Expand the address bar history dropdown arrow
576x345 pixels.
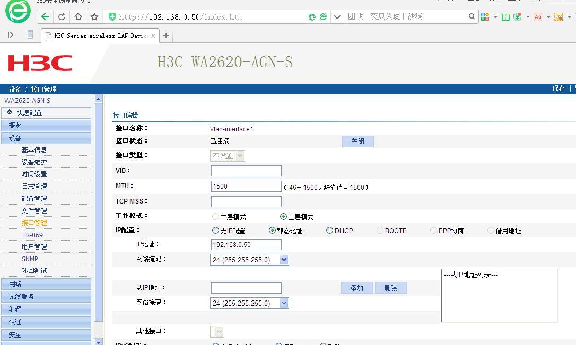(337, 17)
